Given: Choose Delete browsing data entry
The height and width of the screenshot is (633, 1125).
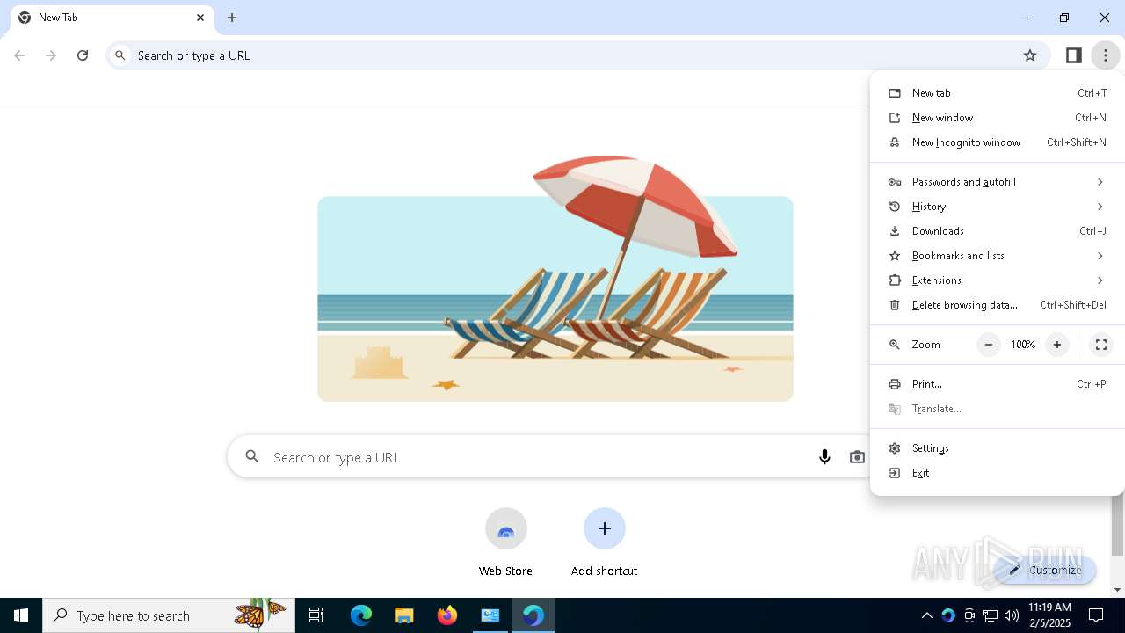Looking at the screenshot, I should (997, 305).
